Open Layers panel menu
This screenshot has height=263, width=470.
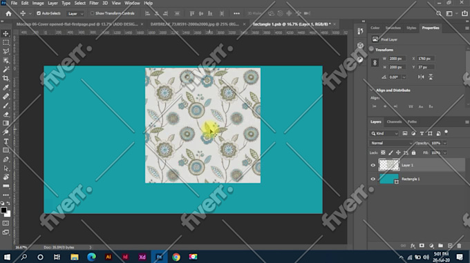click(467, 121)
